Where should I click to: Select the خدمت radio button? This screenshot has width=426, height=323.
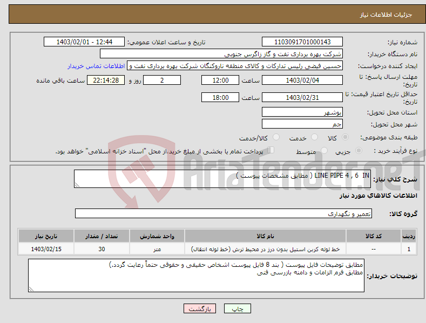tap(314, 137)
